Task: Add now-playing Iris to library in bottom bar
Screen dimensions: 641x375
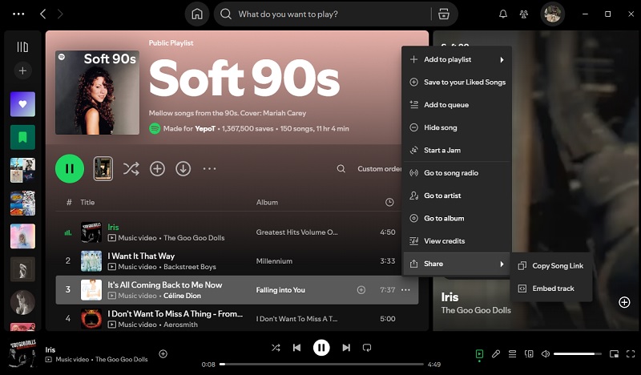Action: tap(163, 353)
